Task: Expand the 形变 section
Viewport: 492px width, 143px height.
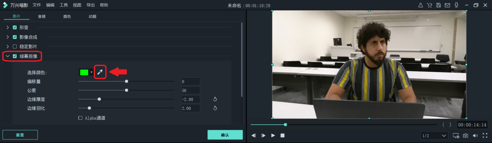Action: click(x=7, y=27)
